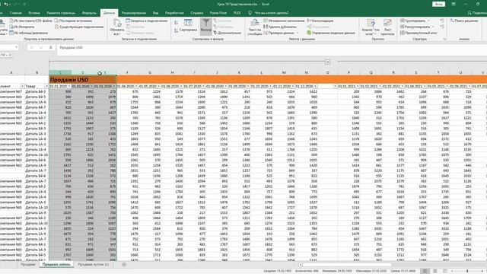Open the 'Рецензирование' ribbon tab
The height and width of the screenshot is (274, 487).
(134, 13)
